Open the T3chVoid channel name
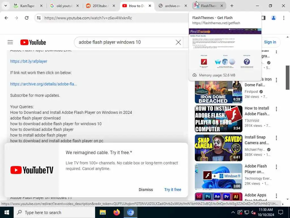This screenshot has width=290, height=218. point(252,120)
